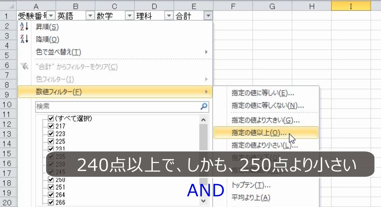Click the descending sort Z-A icon
Image resolution: width=381 pixels, height=207 pixels.
click(x=24, y=39)
